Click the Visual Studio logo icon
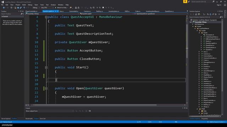This screenshot has width=227, height=127. tap(2, 2)
